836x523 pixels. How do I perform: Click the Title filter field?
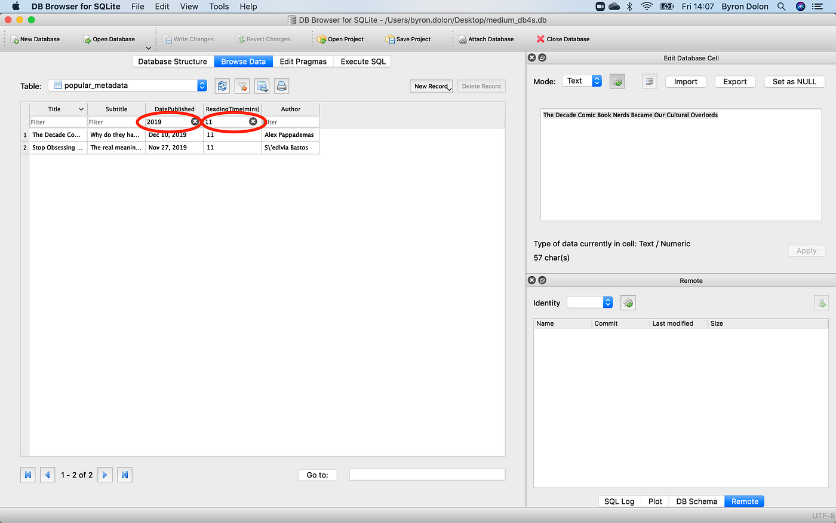click(59, 122)
